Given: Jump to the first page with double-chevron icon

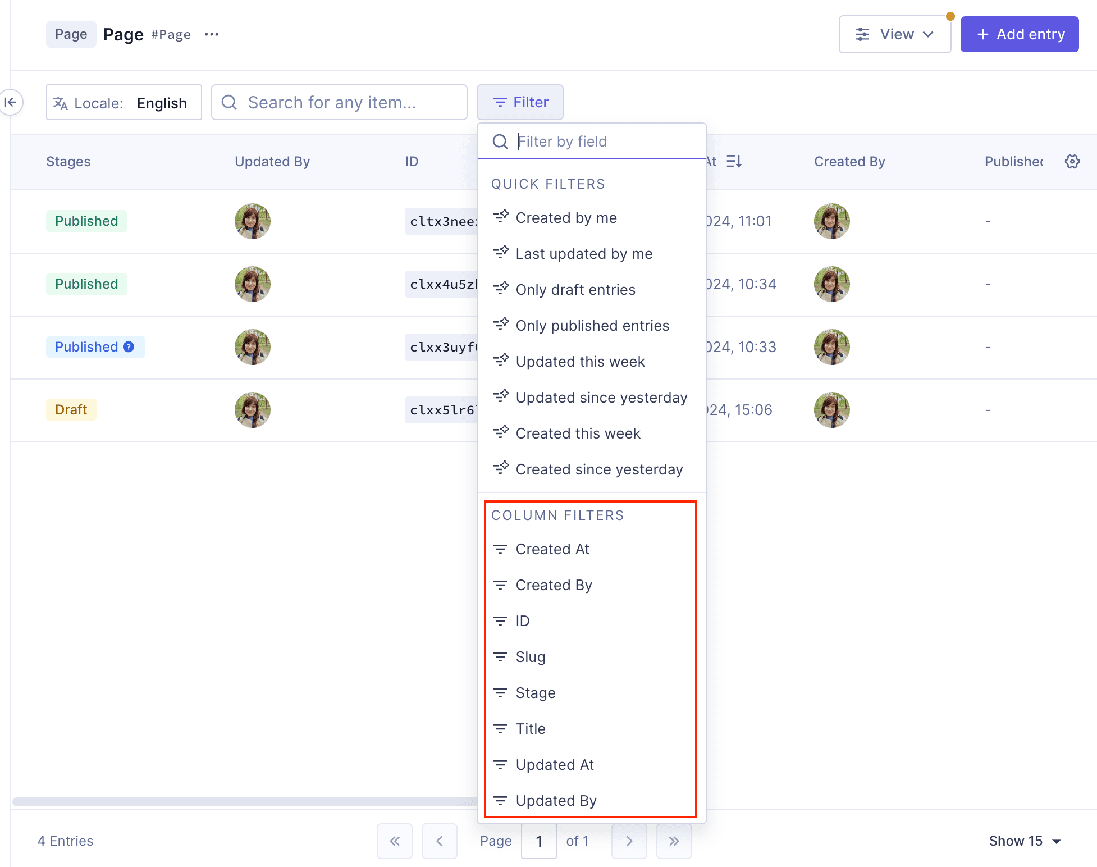Looking at the screenshot, I should [x=394, y=841].
